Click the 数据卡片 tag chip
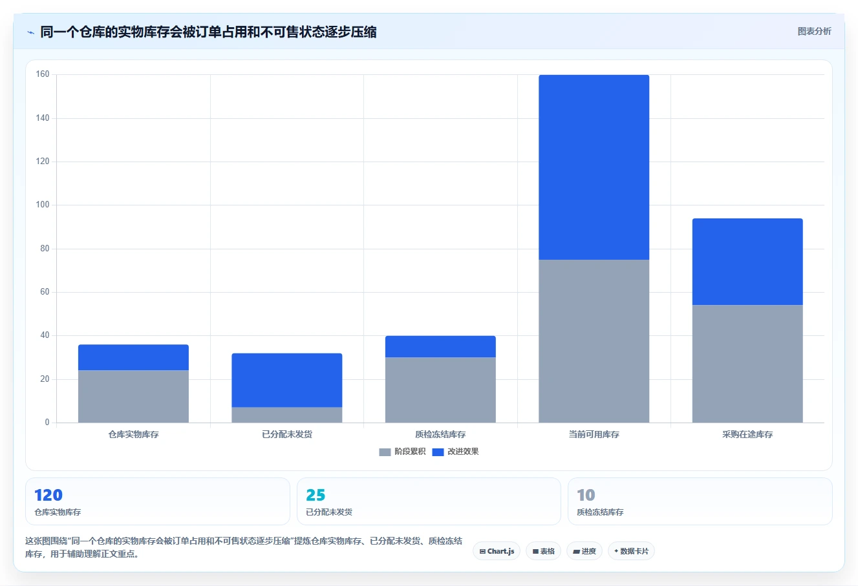Screen dimensions: 858x586 coord(631,551)
